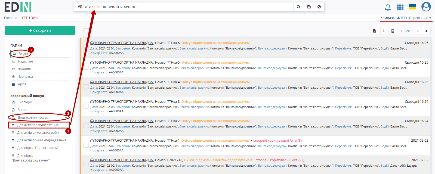Screen dimensions: 435x174
Task: Select the Ukrainian flag language icon
Action: pyautogui.click(x=412, y=7)
